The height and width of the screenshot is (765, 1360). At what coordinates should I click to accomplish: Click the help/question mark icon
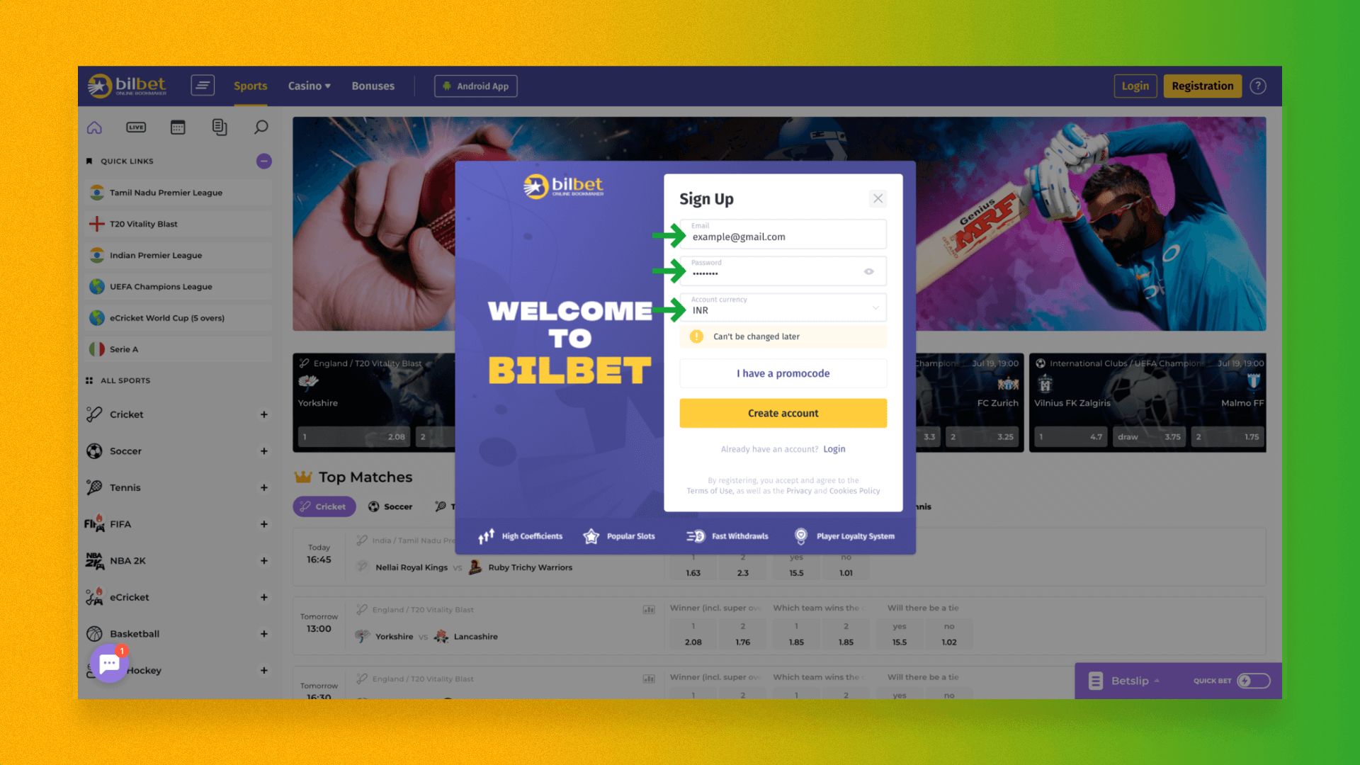[x=1259, y=86]
